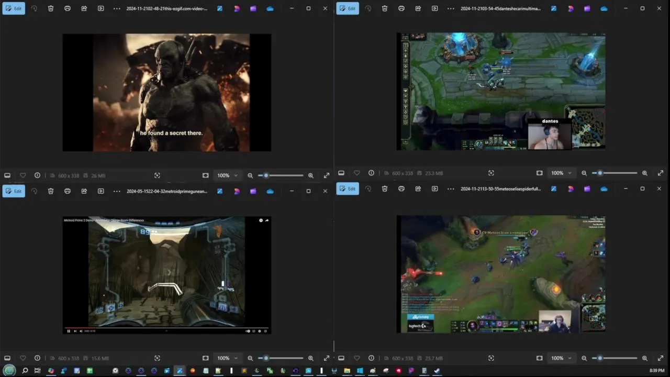Start slideshow in metroidprime window
This screenshot has height=377, width=670.
[101, 191]
